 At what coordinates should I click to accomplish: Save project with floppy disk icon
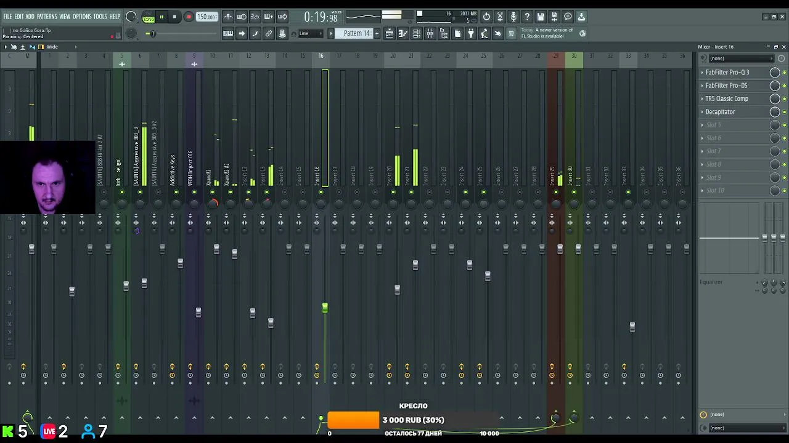point(541,17)
